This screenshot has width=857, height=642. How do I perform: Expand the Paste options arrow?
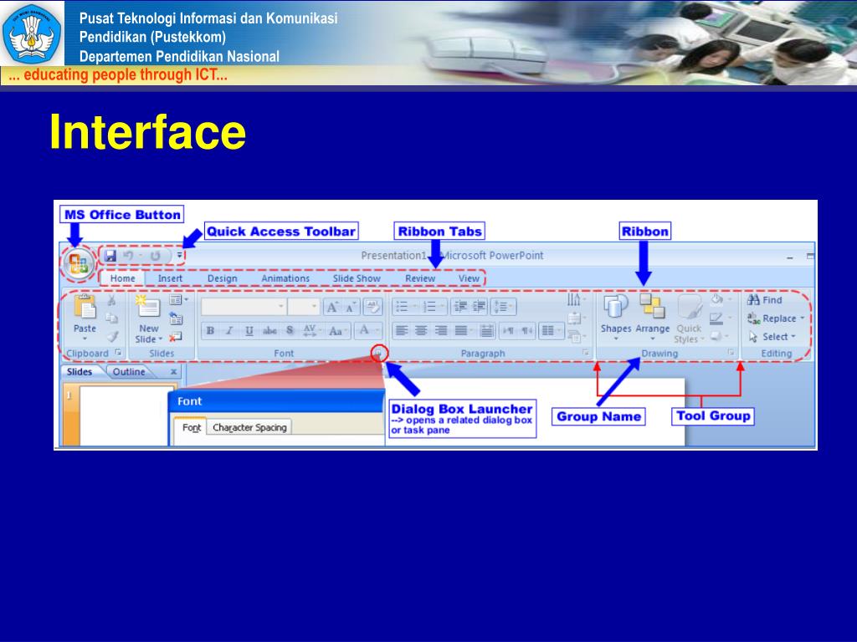pos(85,339)
